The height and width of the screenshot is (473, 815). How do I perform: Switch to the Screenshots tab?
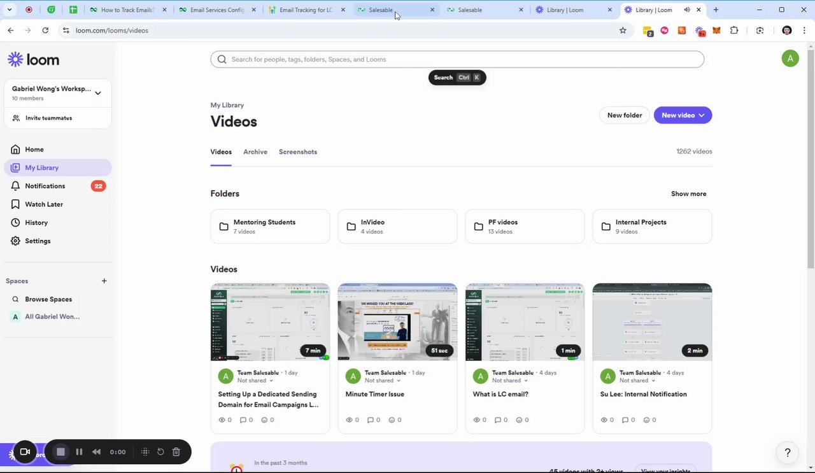(297, 152)
